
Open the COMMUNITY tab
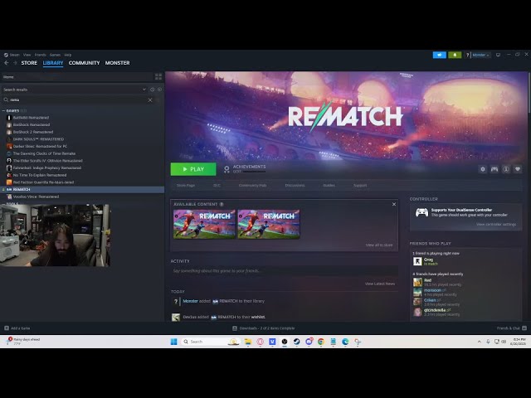[x=84, y=63]
